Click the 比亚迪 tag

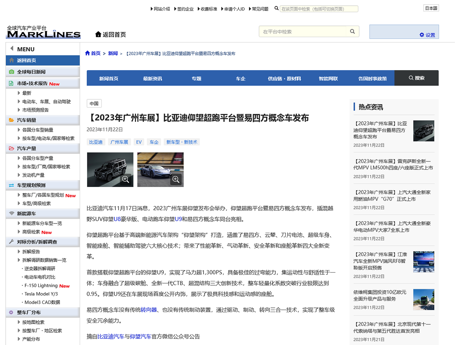coord(96,142)
